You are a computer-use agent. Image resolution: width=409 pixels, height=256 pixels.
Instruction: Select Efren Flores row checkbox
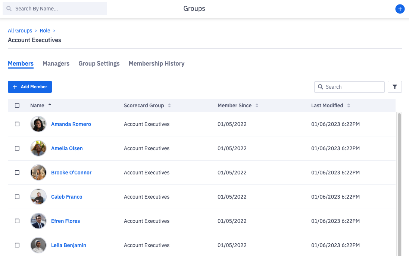17,221
